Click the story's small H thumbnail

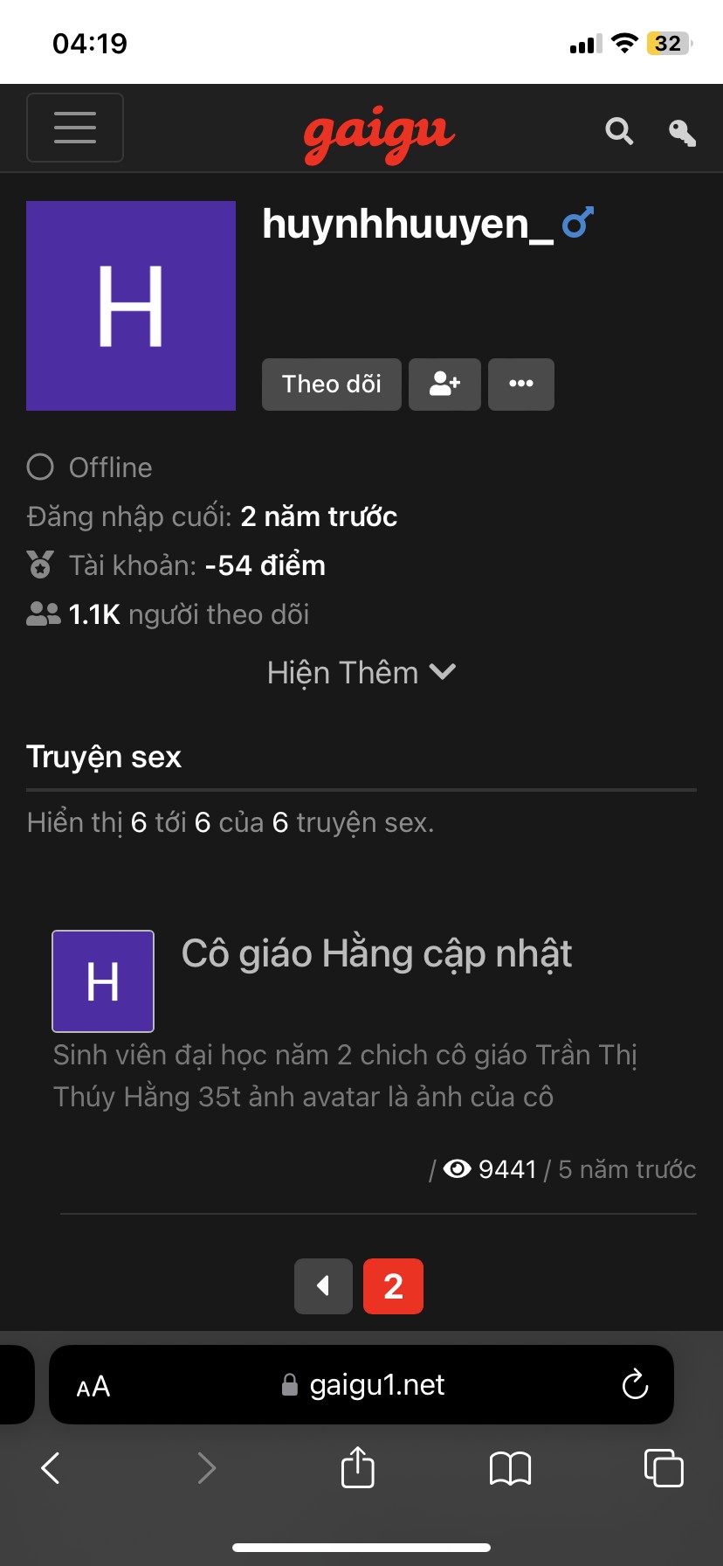pos(103,980)
